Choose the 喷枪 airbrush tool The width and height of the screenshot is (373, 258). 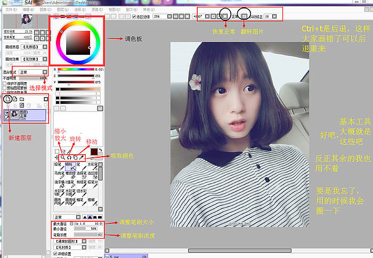[x=70, y=166]
